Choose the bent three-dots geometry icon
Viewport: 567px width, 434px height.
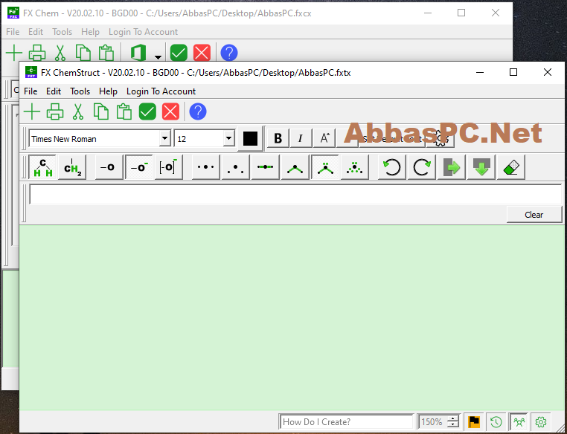235,167
